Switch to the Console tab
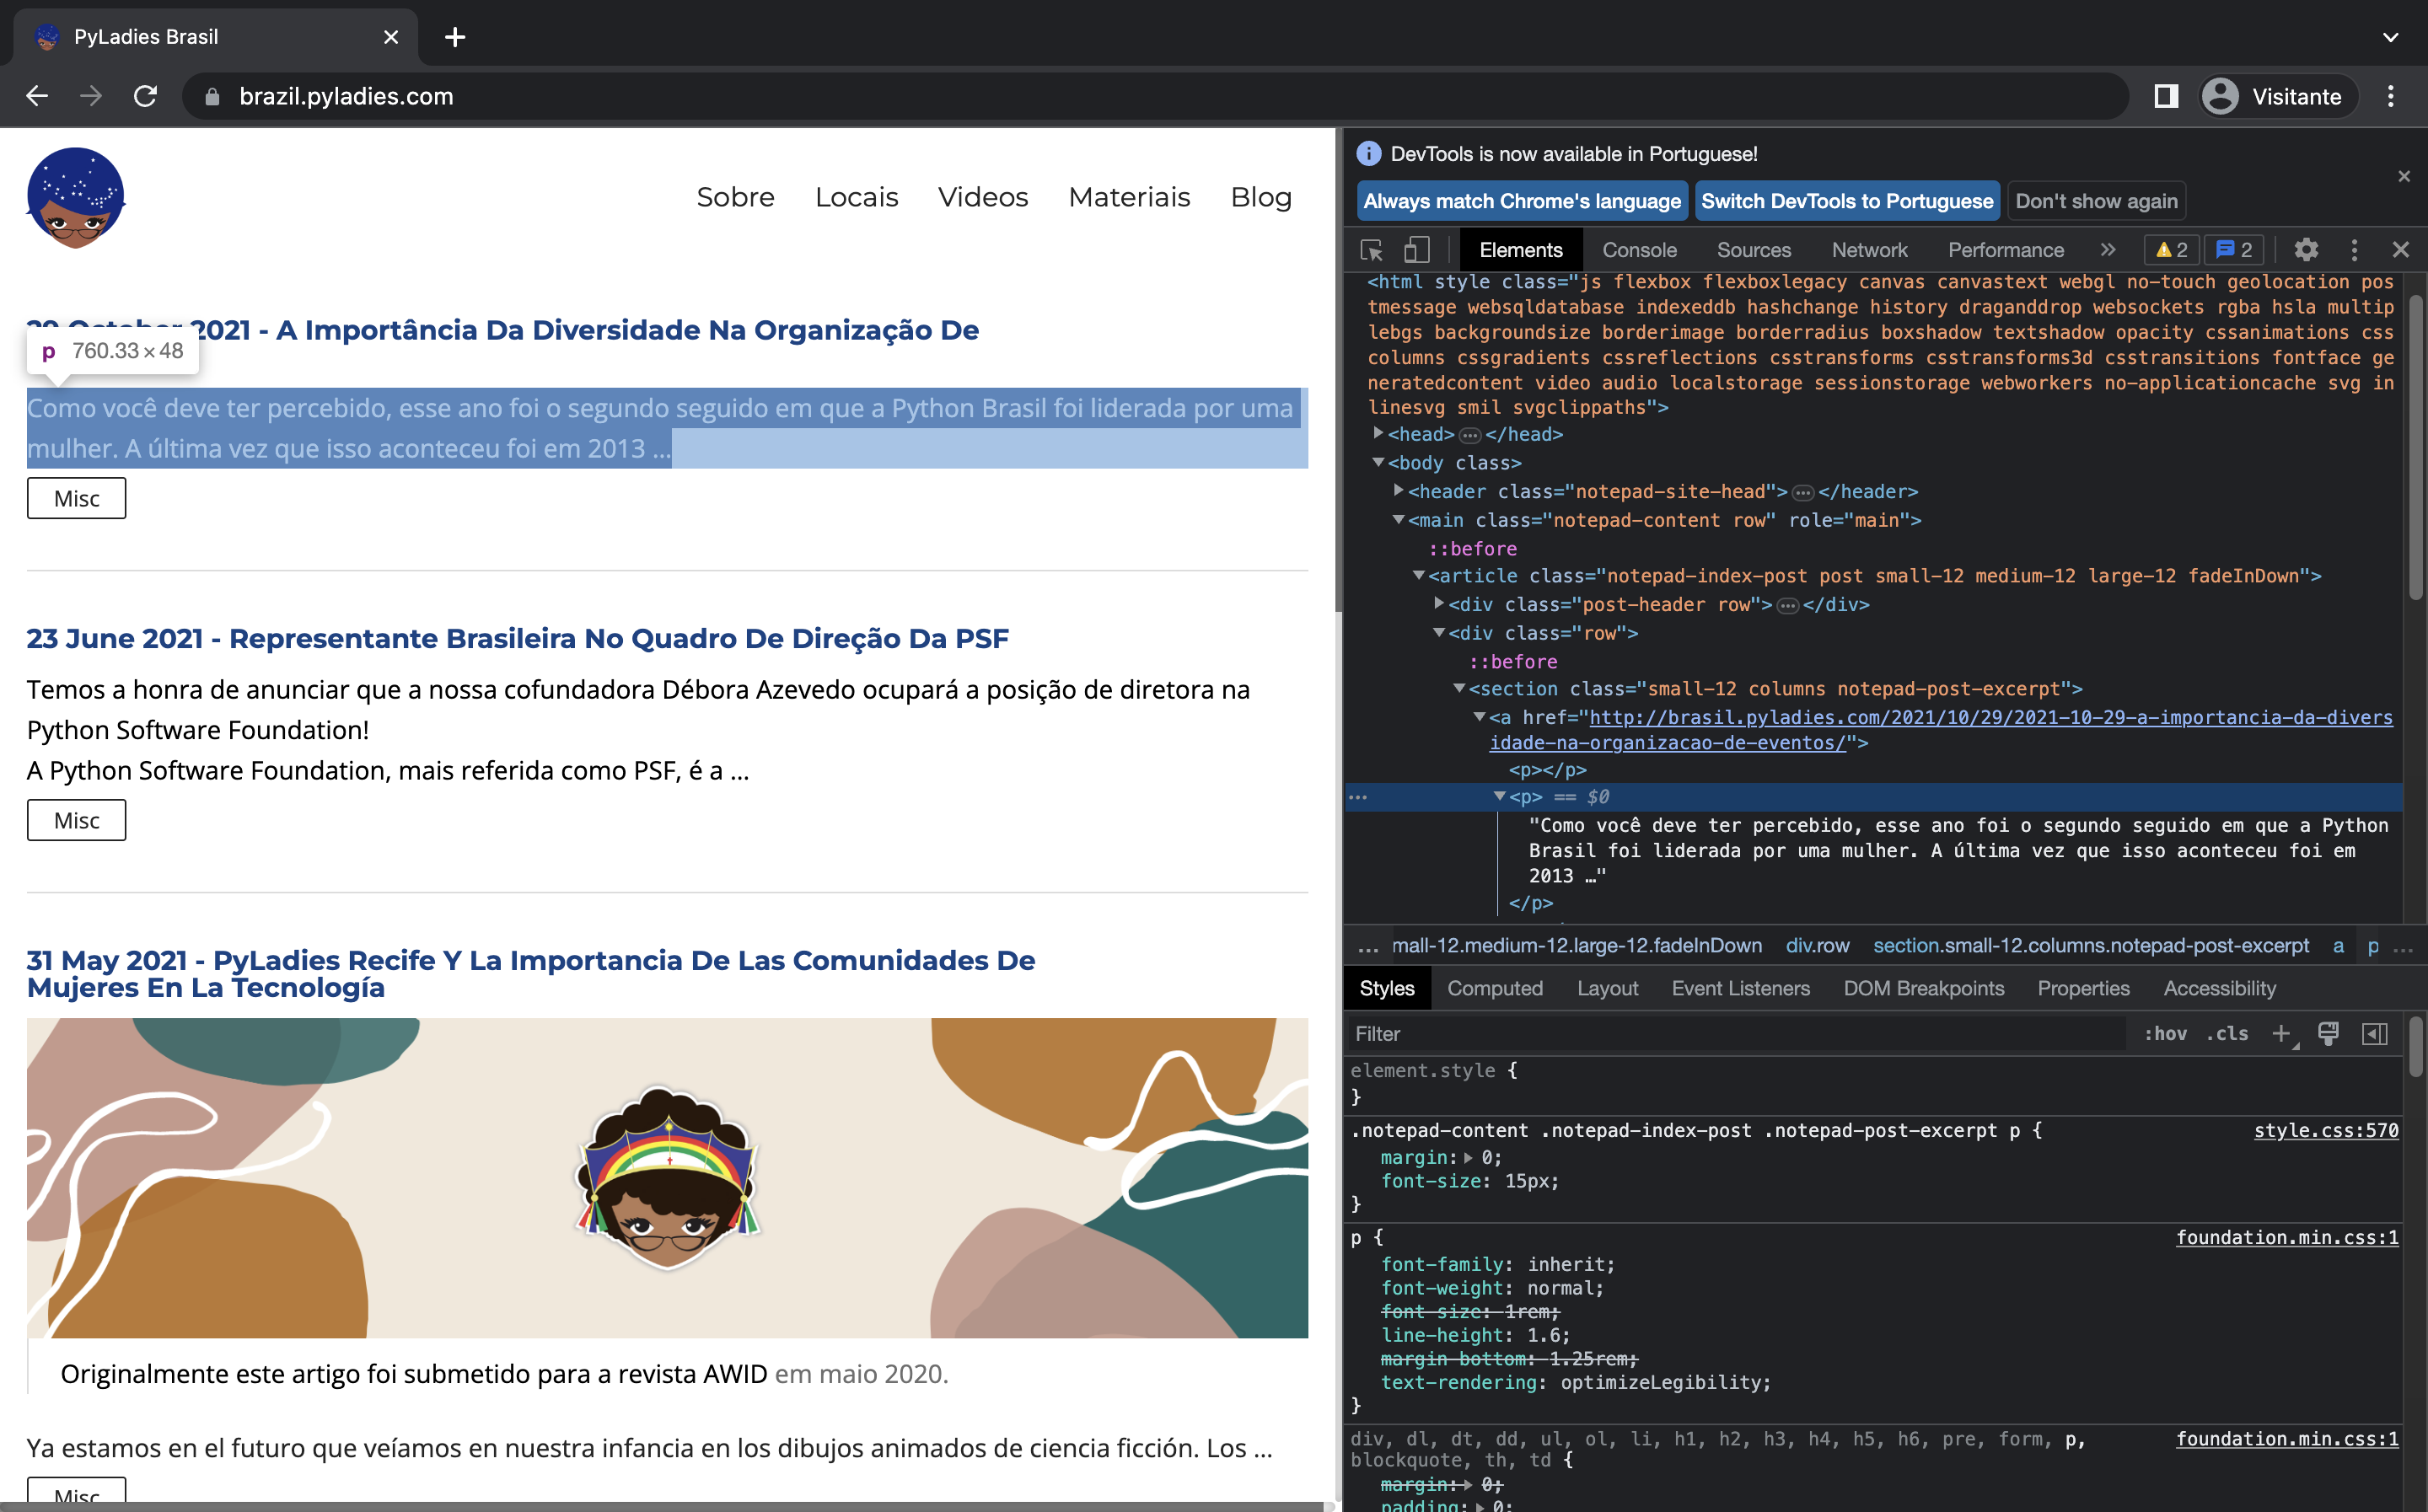 [1639, 250]
